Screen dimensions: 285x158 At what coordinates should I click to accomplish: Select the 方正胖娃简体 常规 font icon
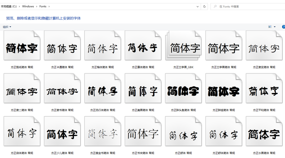click(224, 88)
